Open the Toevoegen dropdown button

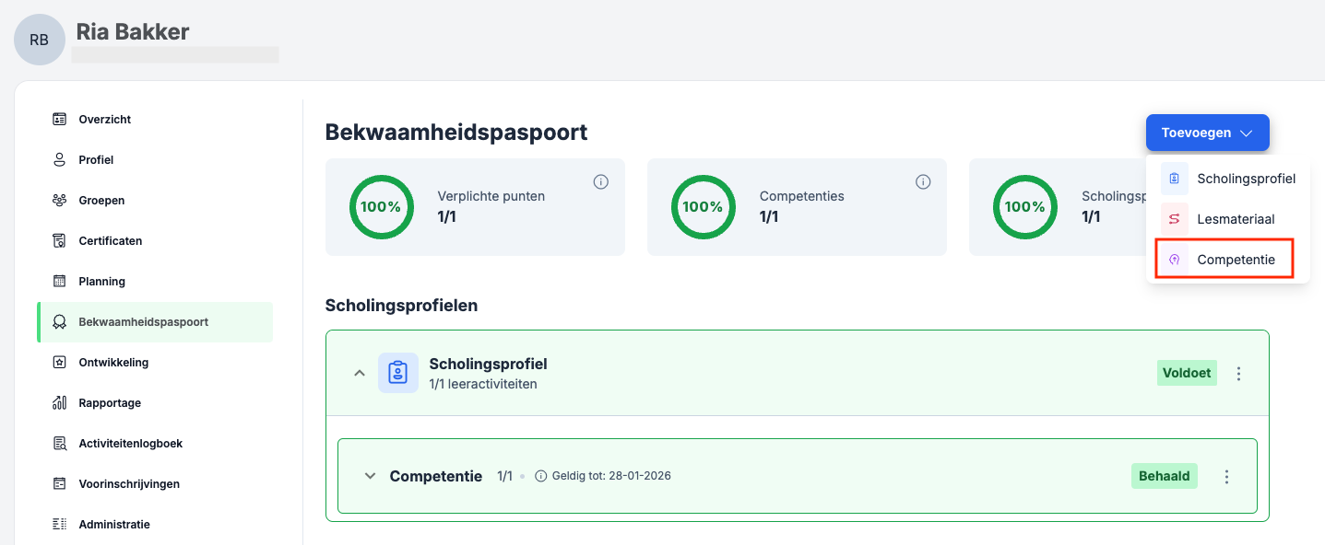pos(1207,133)
